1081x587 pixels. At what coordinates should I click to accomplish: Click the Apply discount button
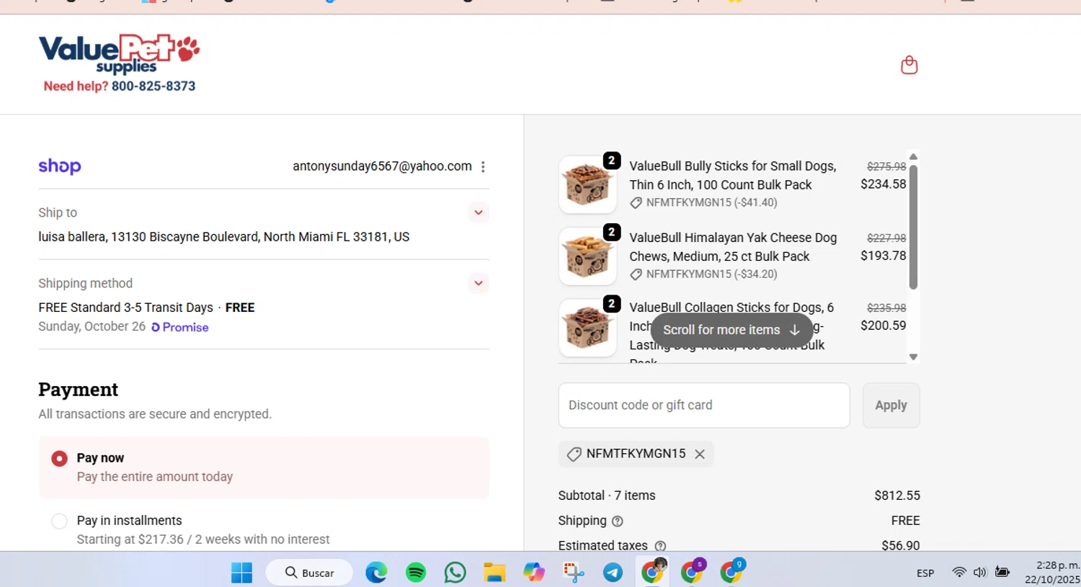tap(891, 405)
